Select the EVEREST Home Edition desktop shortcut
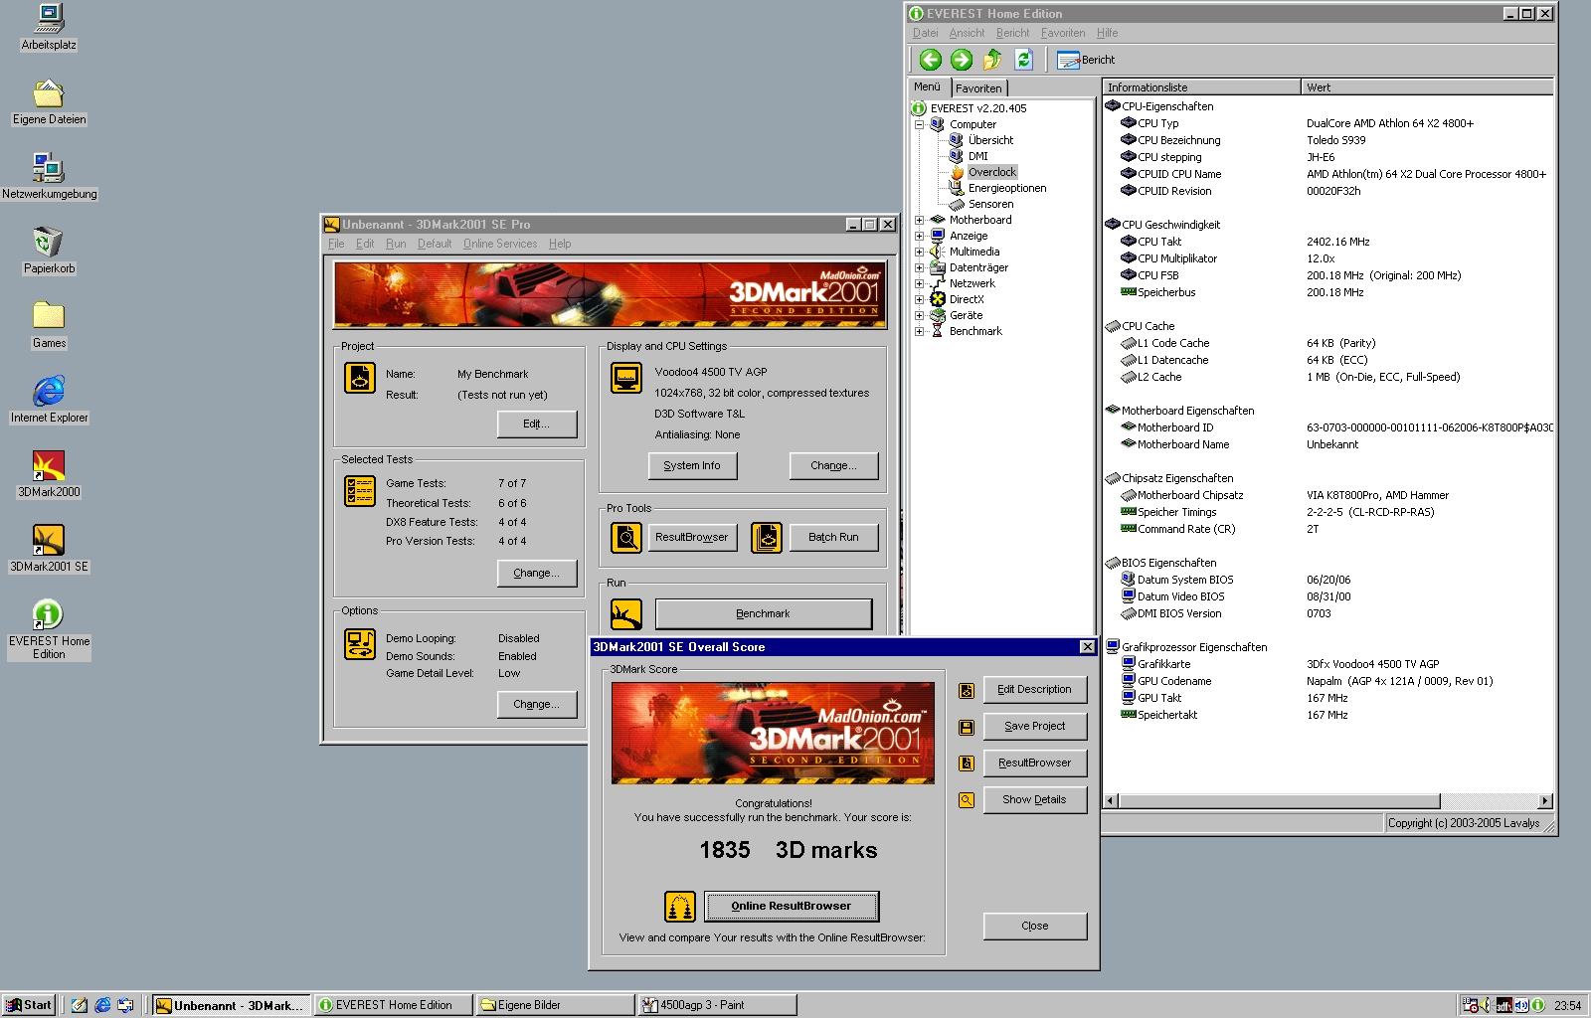1591x1018 pixels. [x=49, y=630]
